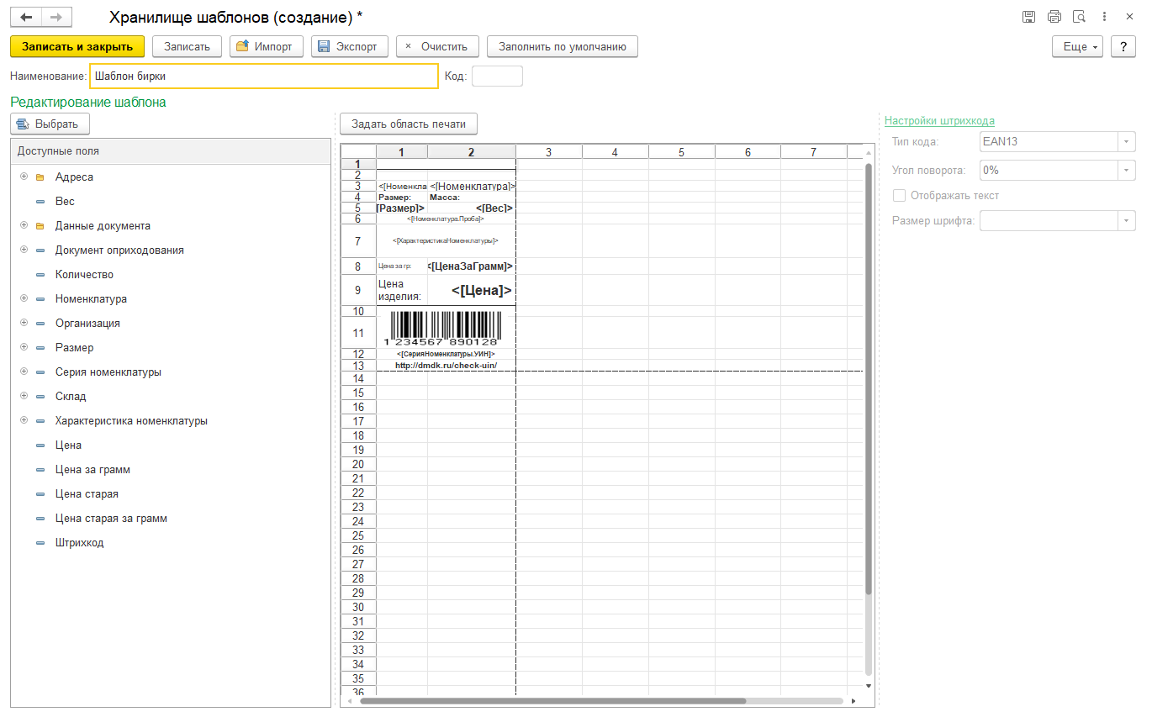The height and width of the screenshot is (717, 1152).
Task: Click Заполнить по умолчанию
Action: pyautogui.click(x=563, y=47)
